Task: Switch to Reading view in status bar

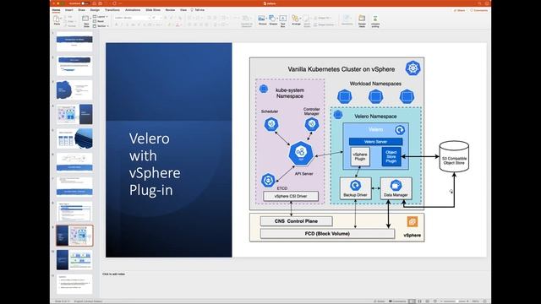Action: coord(428,301)
